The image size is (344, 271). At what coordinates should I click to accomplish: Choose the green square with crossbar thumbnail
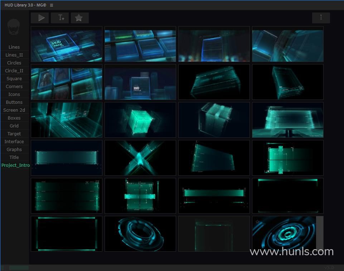(140, 196)
